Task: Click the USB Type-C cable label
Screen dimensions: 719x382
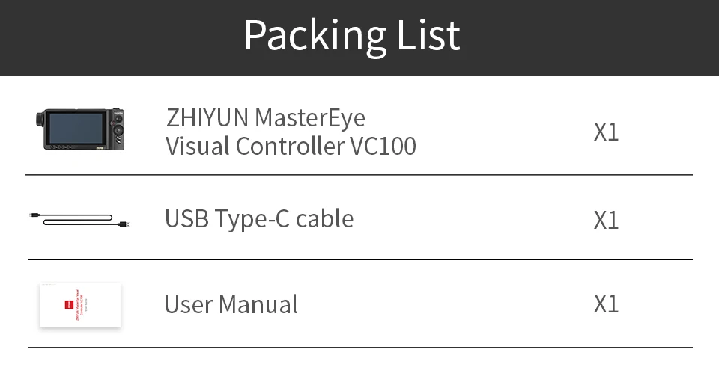Action: coord(259,219)
